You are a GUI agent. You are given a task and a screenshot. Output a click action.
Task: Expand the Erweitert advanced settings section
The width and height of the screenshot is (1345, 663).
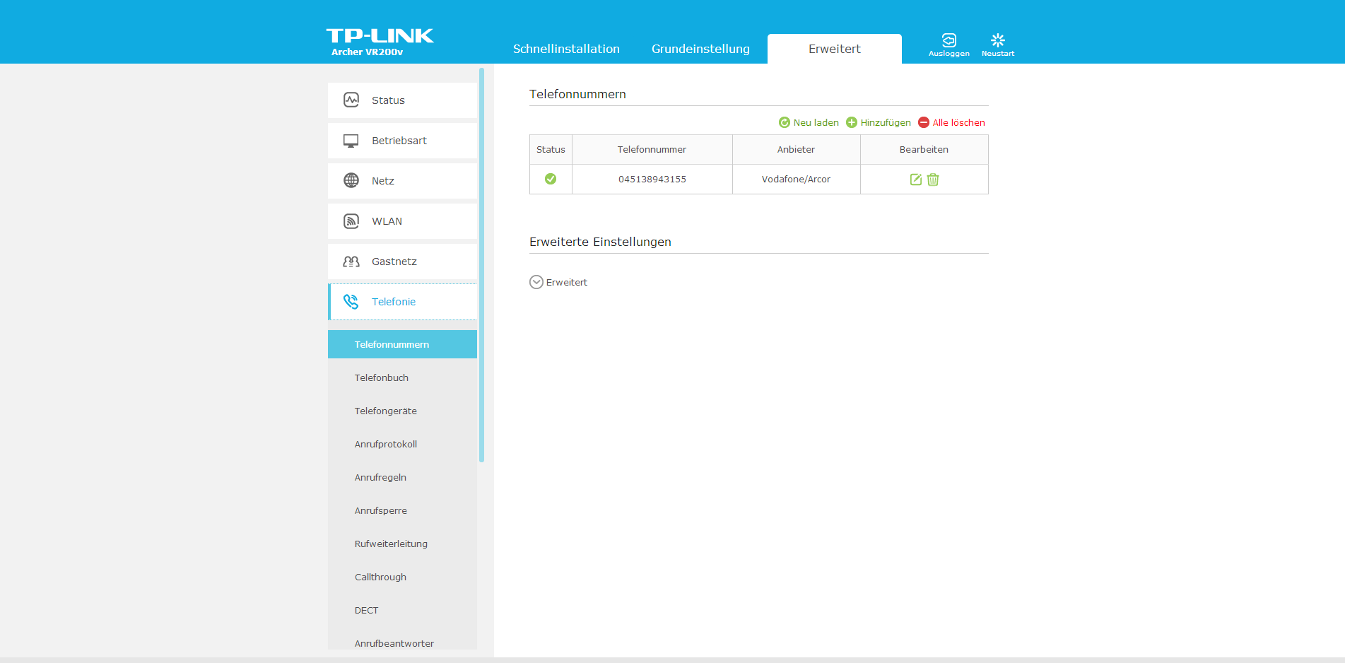(x=536, y=282)
